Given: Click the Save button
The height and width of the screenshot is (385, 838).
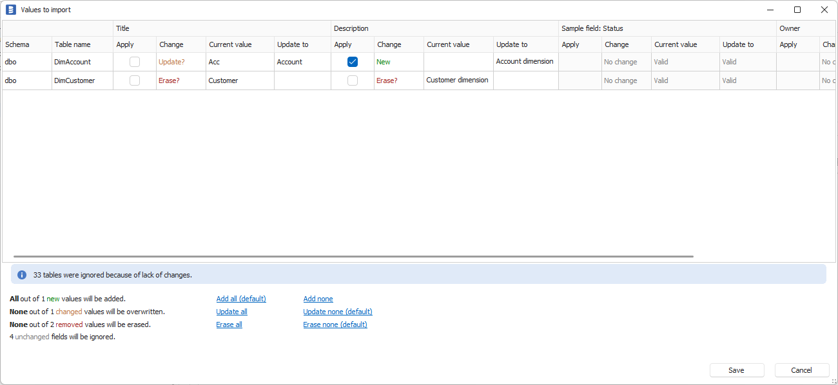Looking at the screenshot, I should (x=736, y=370).
